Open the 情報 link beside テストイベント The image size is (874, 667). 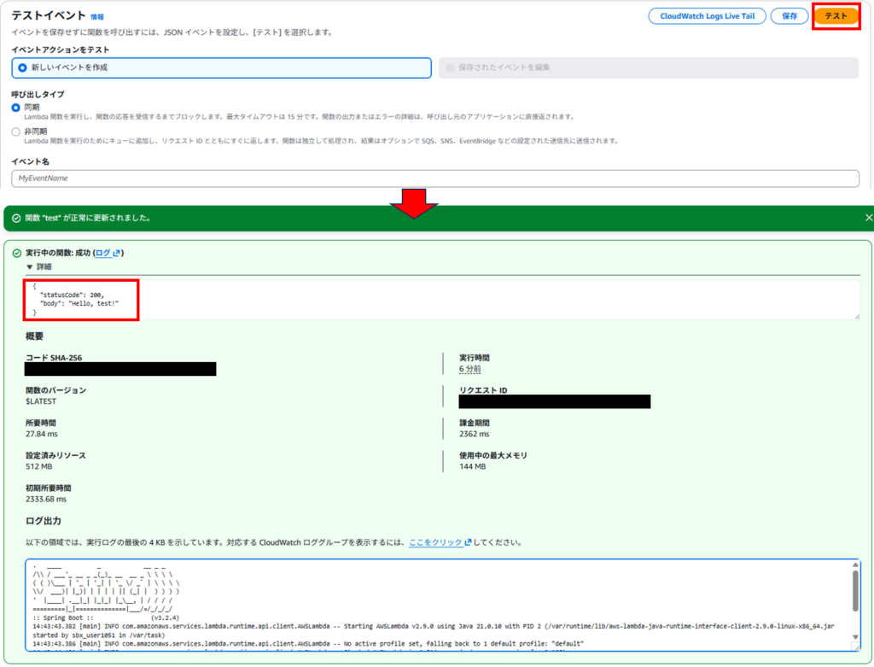click(98, 17)
